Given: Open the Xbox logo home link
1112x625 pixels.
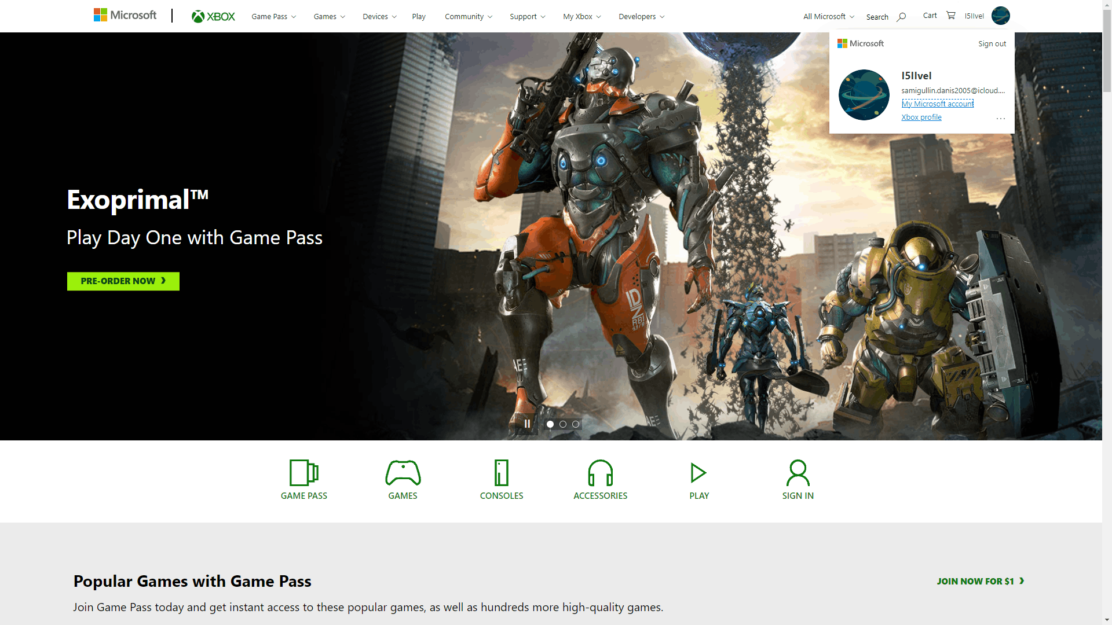Looking at the screenshot, I should (213, 17).
